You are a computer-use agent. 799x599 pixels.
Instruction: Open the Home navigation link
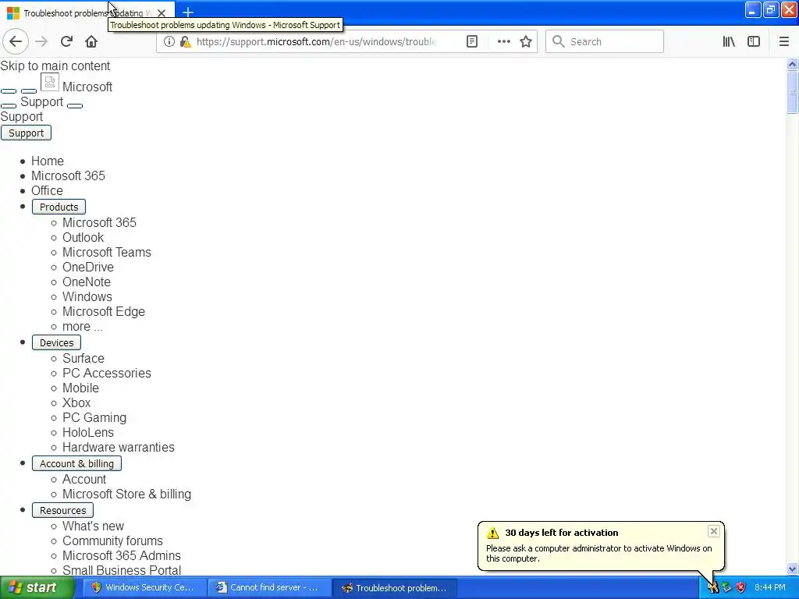tap(48, 161)
